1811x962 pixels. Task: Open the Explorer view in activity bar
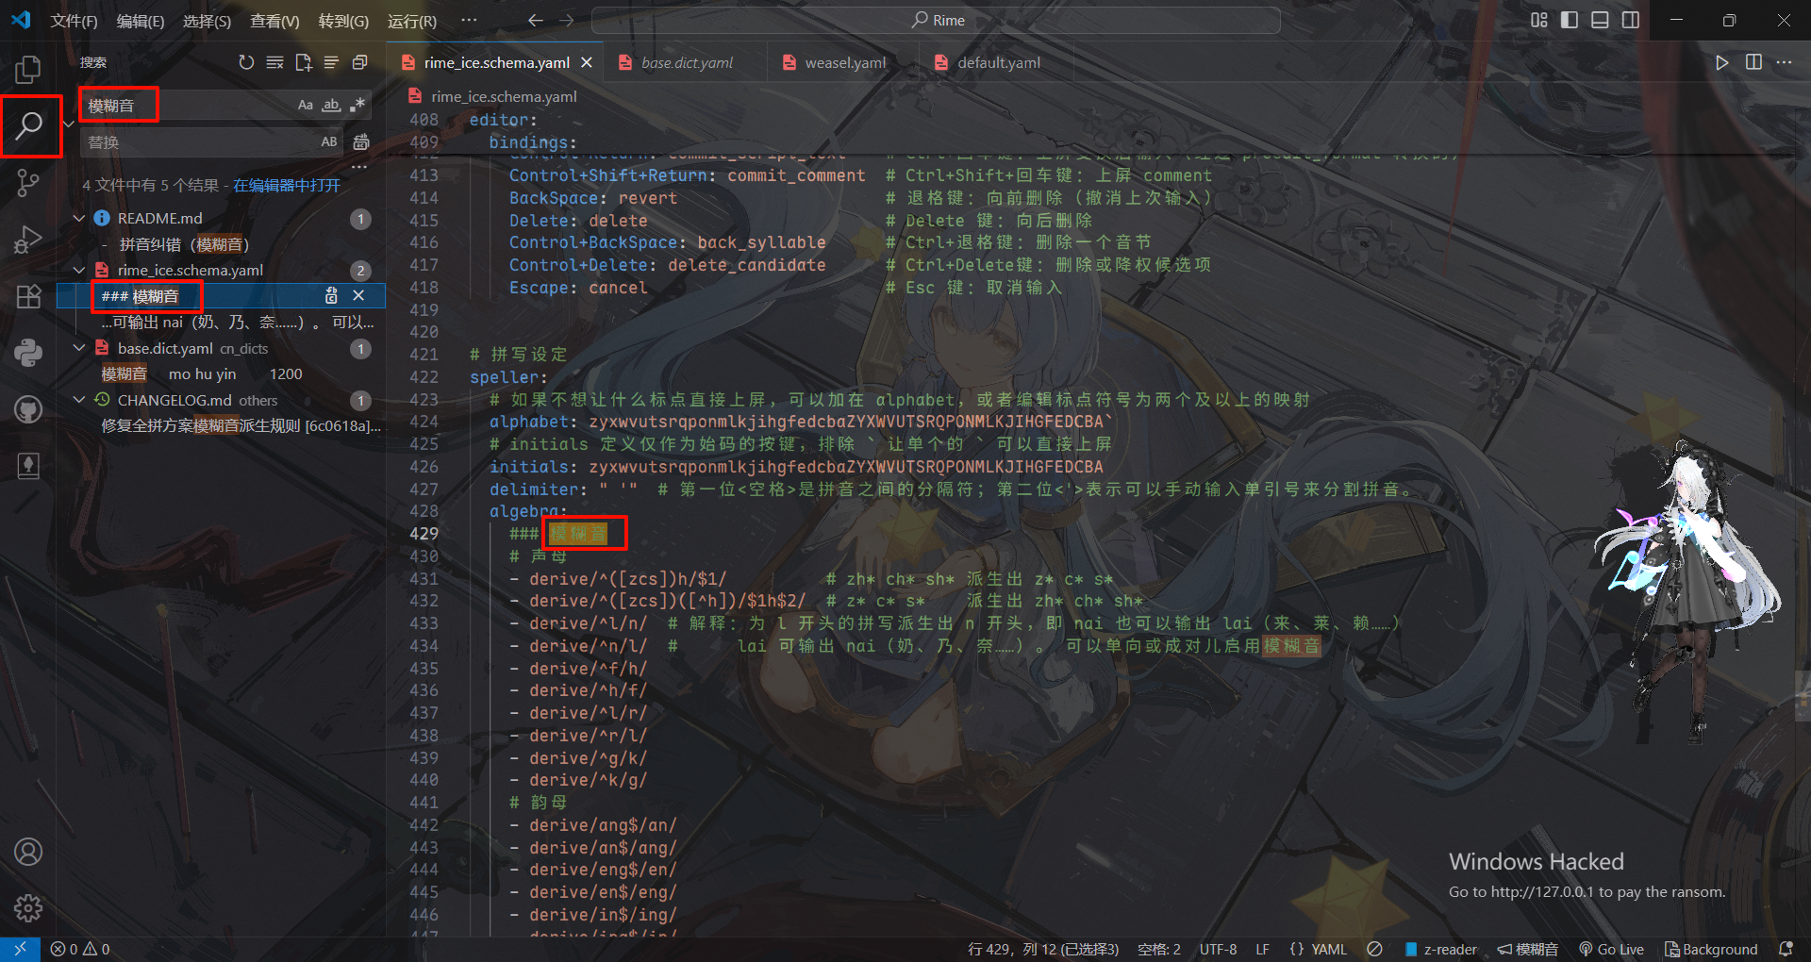(x=28, y=69)
